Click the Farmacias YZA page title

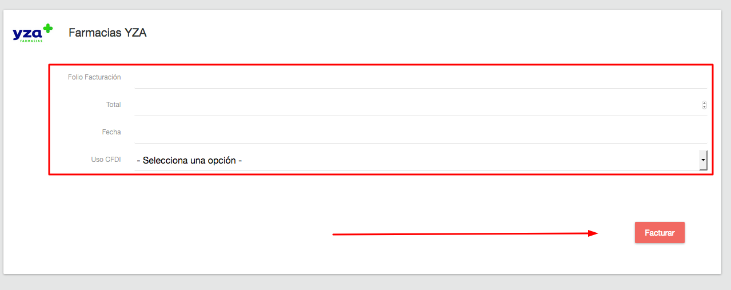click(107, 33)
